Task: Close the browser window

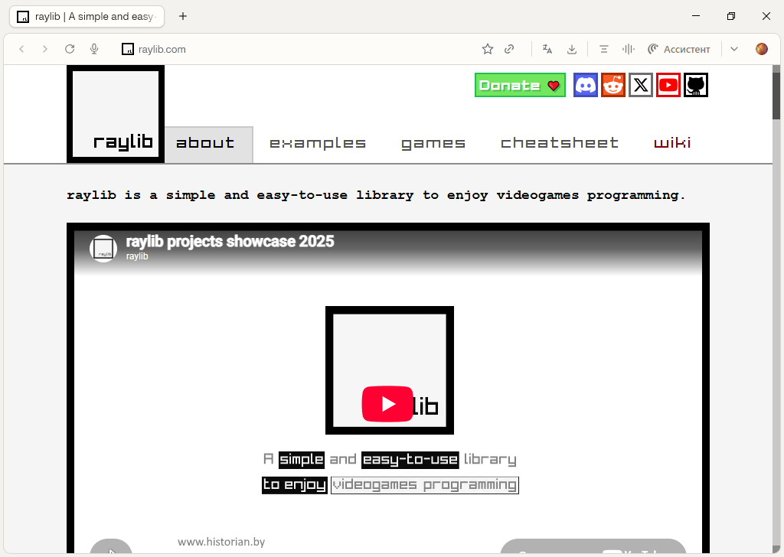Action: point(766,16)
